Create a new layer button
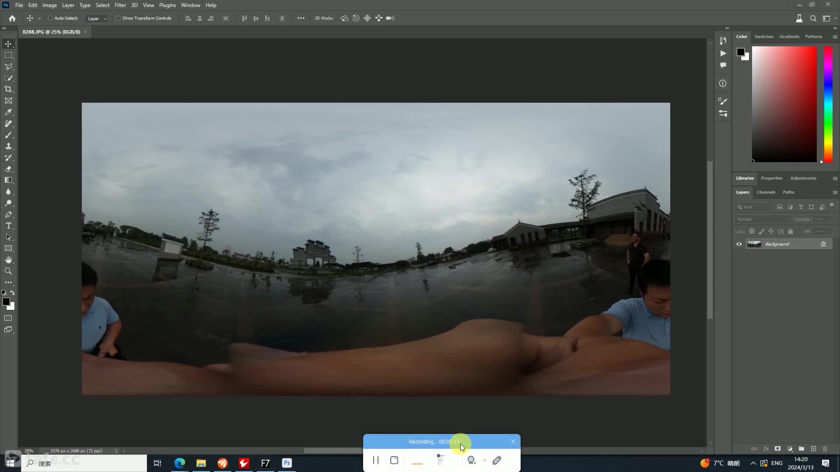The width and height of the screenshot is (840, 472). click(x=813, y=449)
